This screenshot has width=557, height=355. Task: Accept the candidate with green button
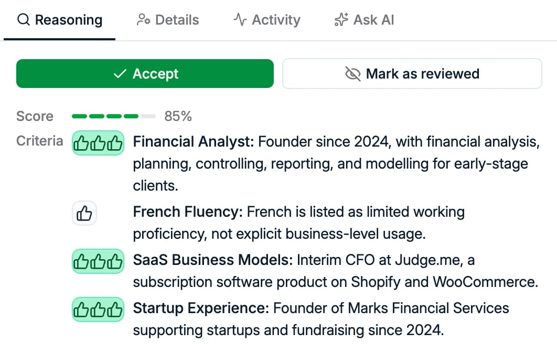pos(145,74)
